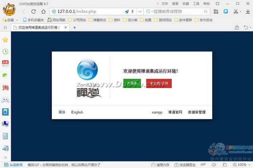Open games controller sidebar icon

click(x=5, y=100)
